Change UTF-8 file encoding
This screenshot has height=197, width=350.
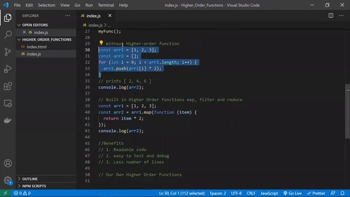click(x=236, y=193)
